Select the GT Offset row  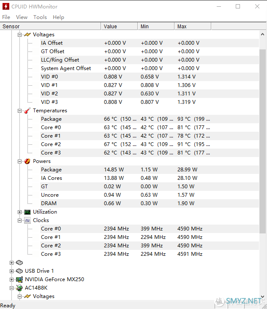(x=150, y=51)
